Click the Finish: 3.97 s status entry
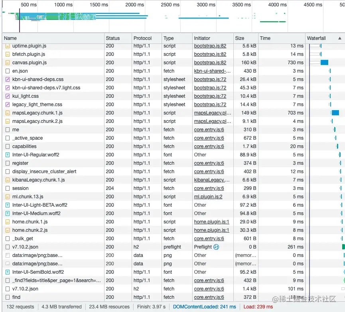Image resolution: width=345 pixels, height=312 pixels. click(x=151, y=307)
